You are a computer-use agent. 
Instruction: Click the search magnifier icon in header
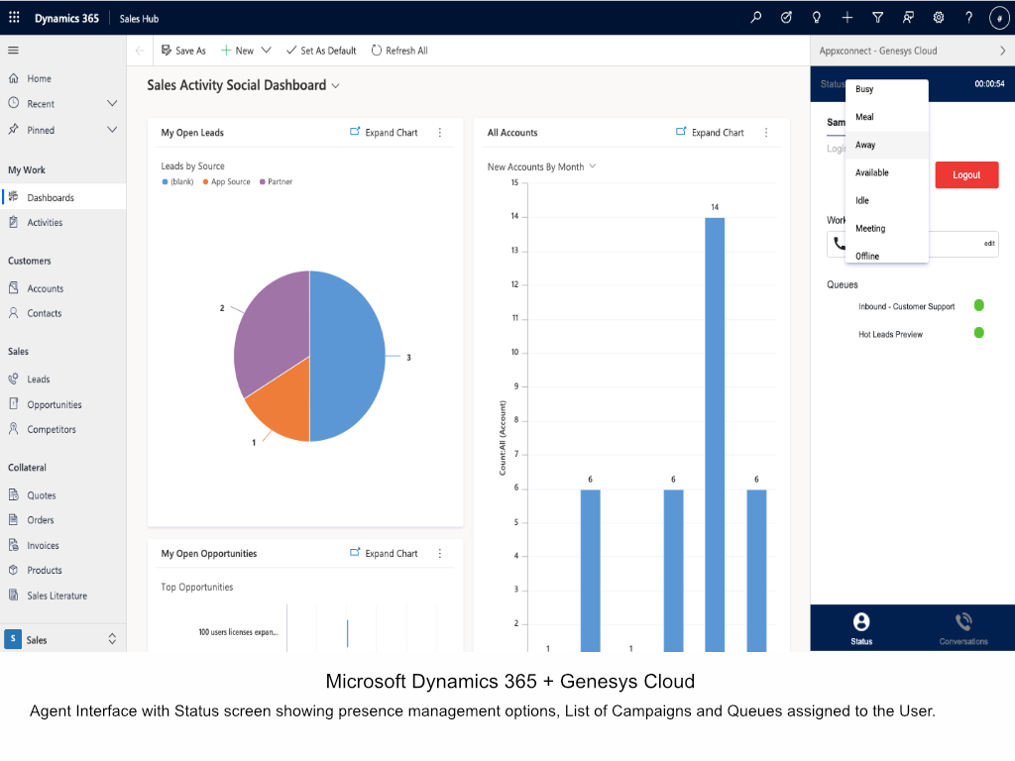755,18
